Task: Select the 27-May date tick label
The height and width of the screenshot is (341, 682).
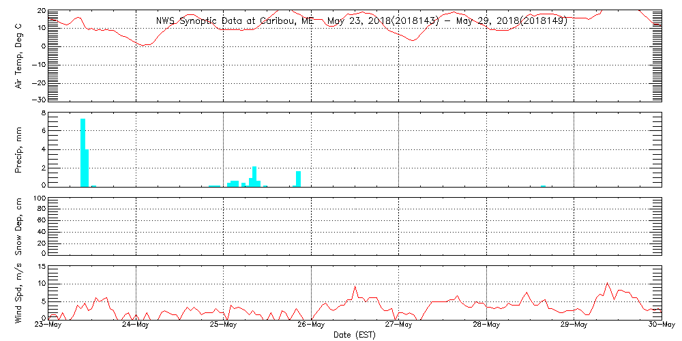Action: pyautogui.click(x=399, y=325)
